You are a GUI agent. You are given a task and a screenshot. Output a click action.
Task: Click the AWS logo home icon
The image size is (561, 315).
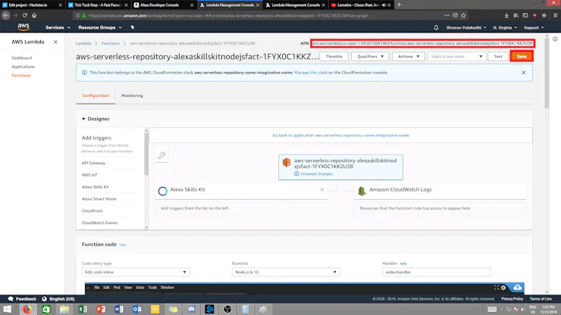[x=24, y=27]
